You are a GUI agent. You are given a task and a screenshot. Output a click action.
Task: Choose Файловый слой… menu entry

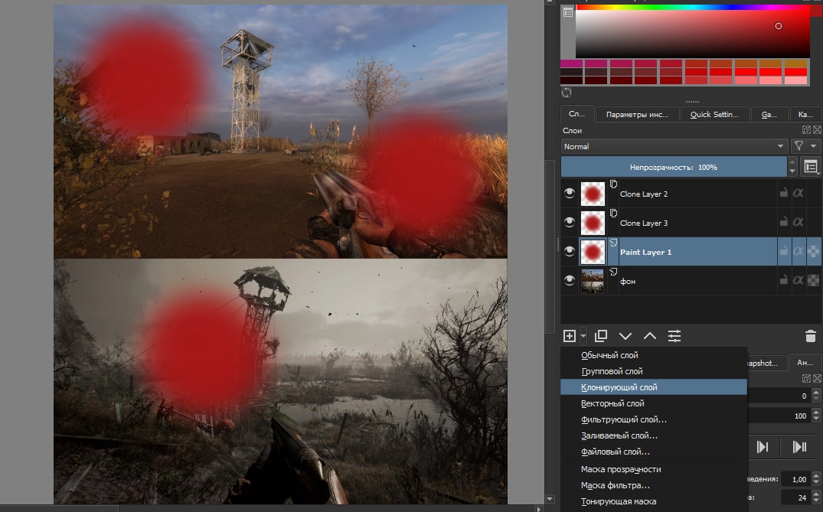[x=654, y=451]
